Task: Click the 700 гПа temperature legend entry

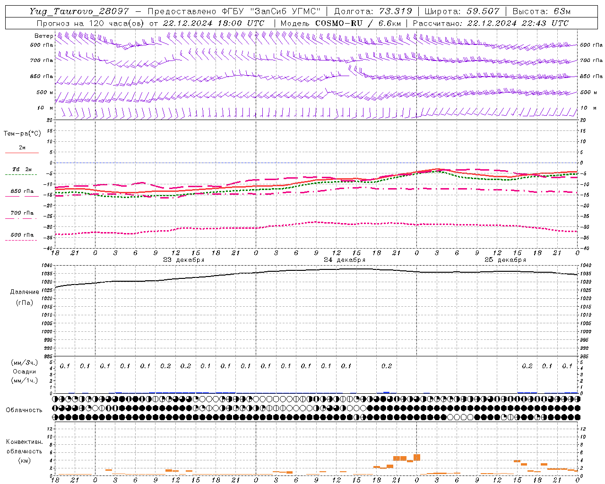Action: (22, 213)
